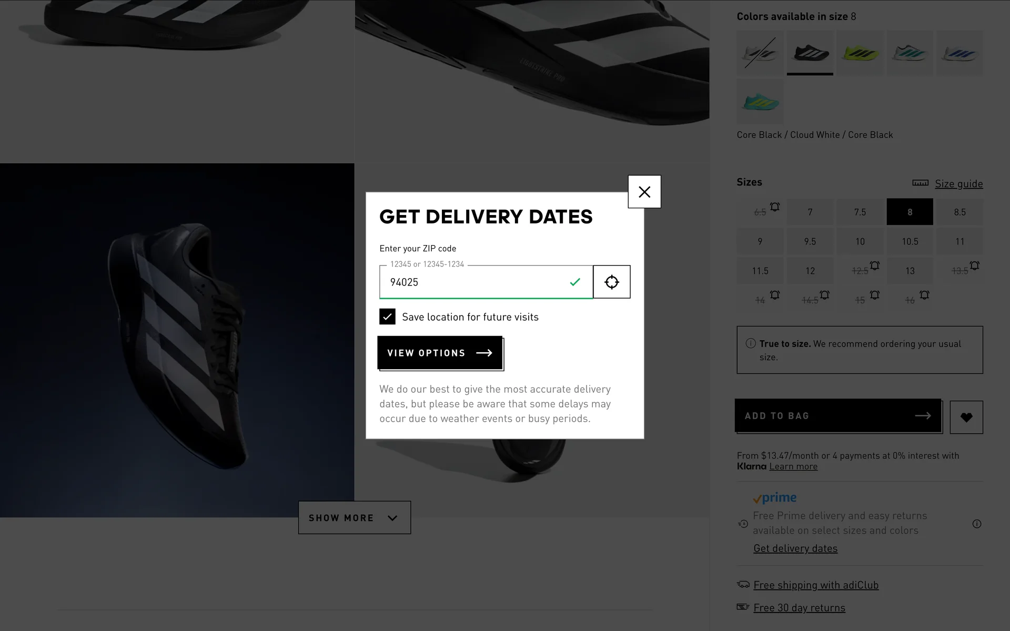Click notify bell for size 16
The image size is (1010, 631).
(x=924, y=295)
